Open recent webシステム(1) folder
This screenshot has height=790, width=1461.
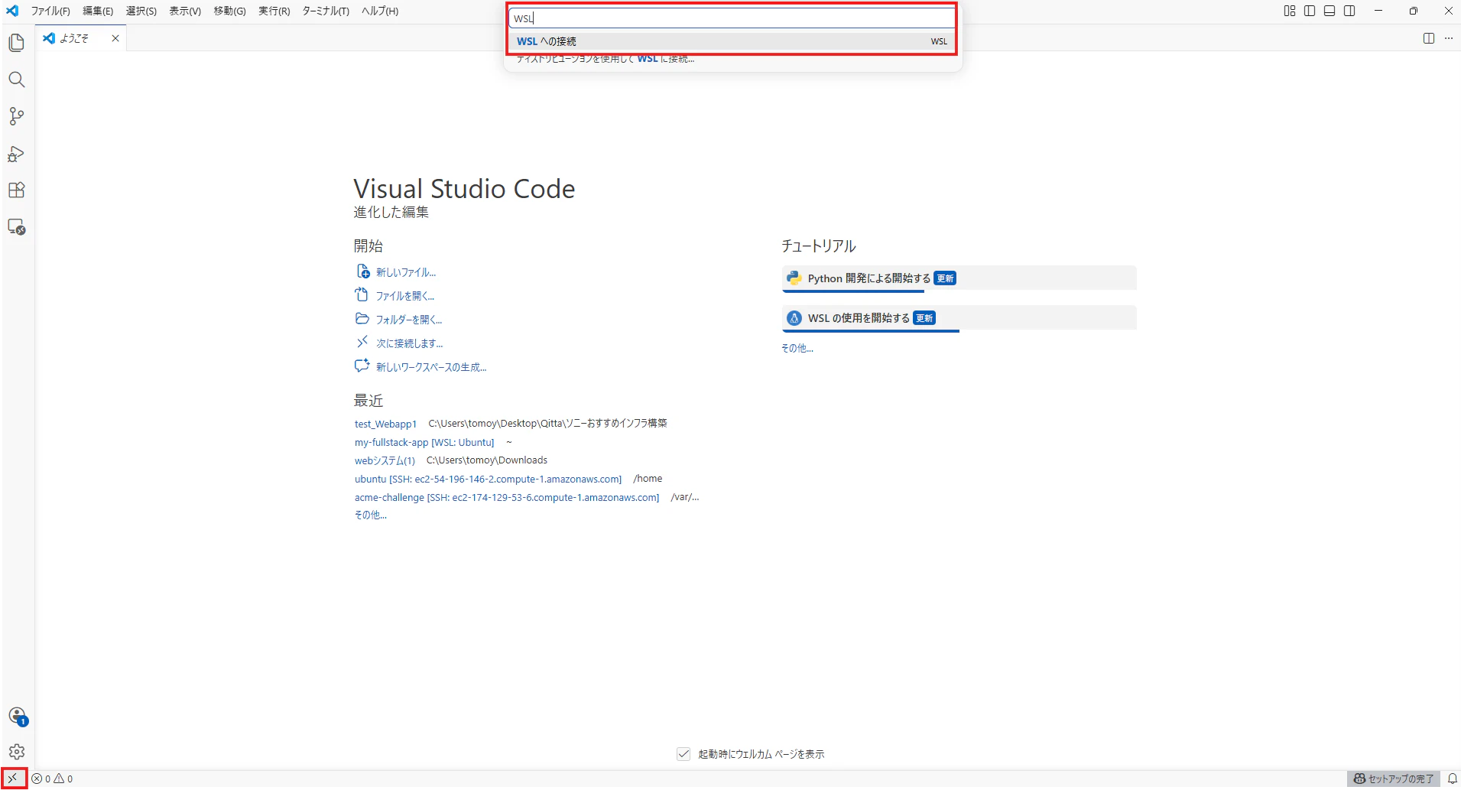click(x=385, y=460)
